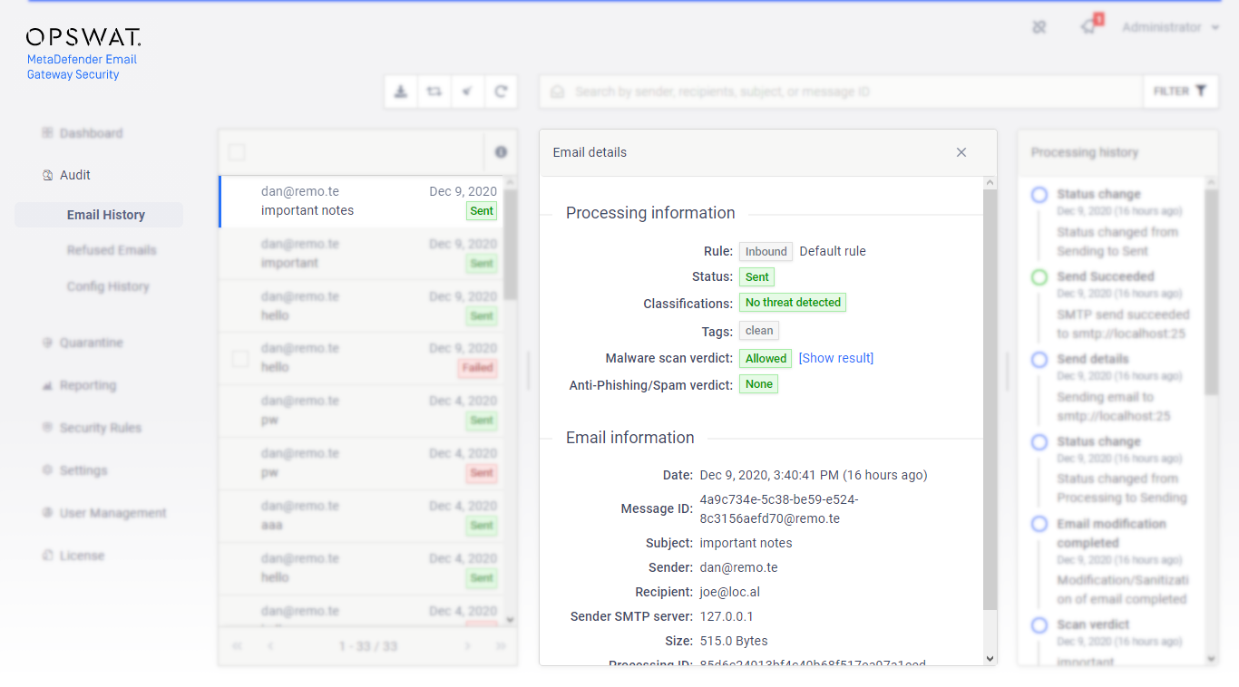
Task: Click the No threat detected classification badge
Action: tap(793, 303)
